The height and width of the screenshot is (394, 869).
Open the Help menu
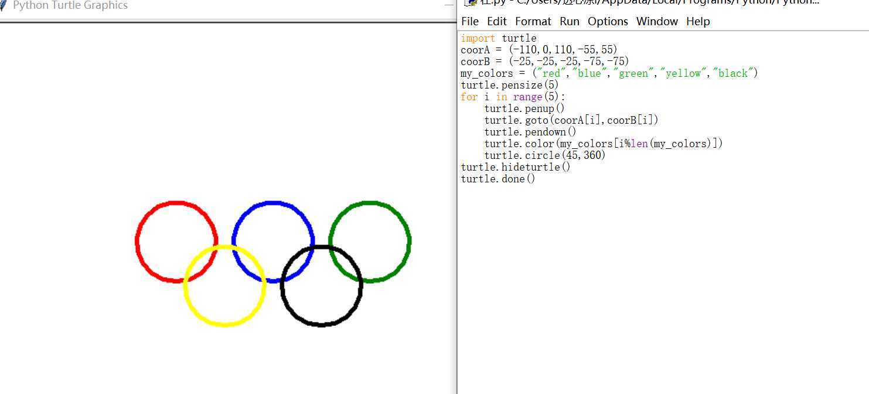pos(698,21)
